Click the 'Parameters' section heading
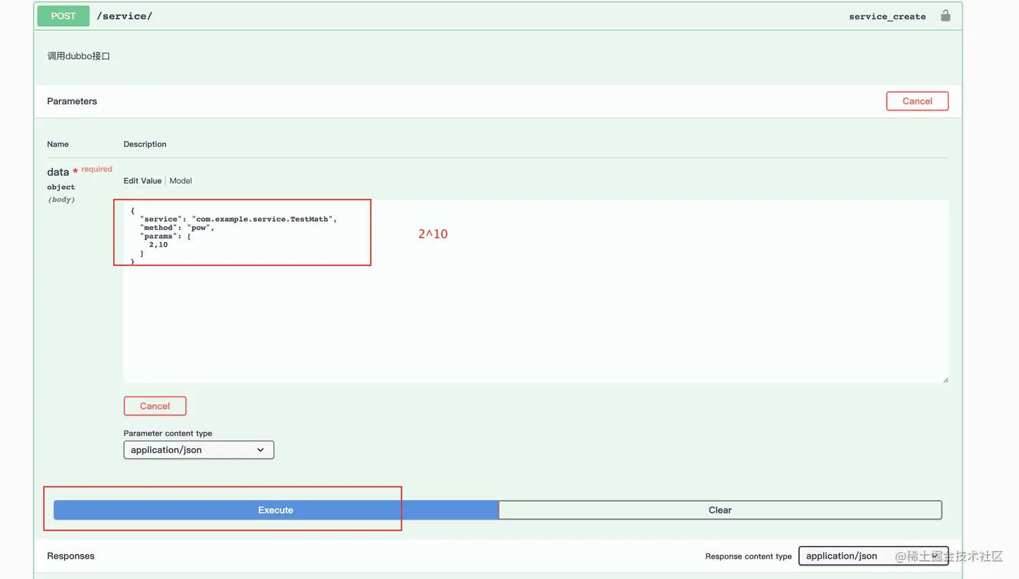 tap(72, 101)
